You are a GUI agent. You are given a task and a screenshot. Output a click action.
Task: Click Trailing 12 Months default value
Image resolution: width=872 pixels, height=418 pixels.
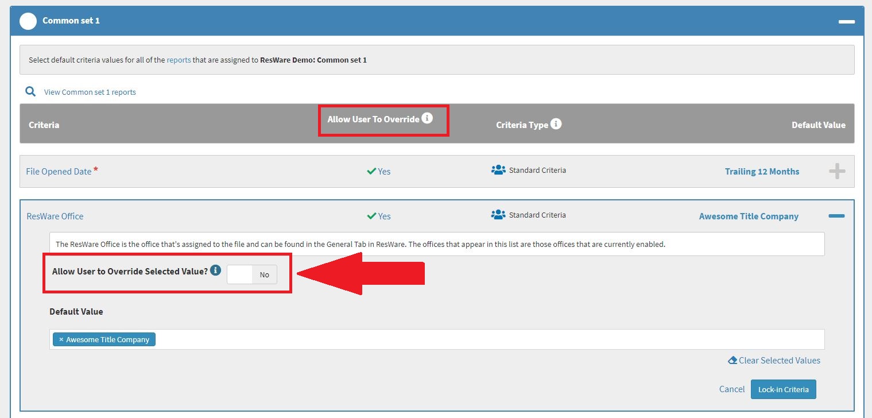click(x=762, y=171)
